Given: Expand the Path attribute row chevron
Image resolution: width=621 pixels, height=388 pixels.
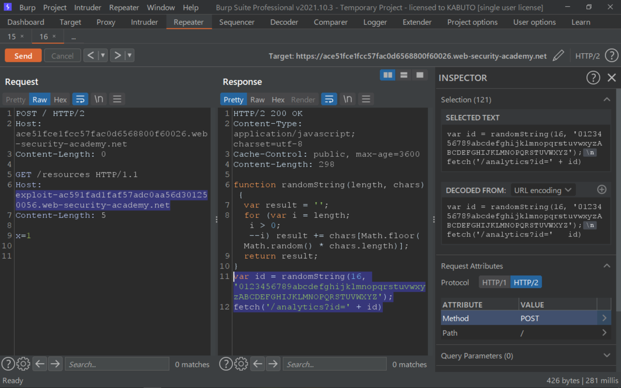Looking at the screenshot, I should (604, 333).
